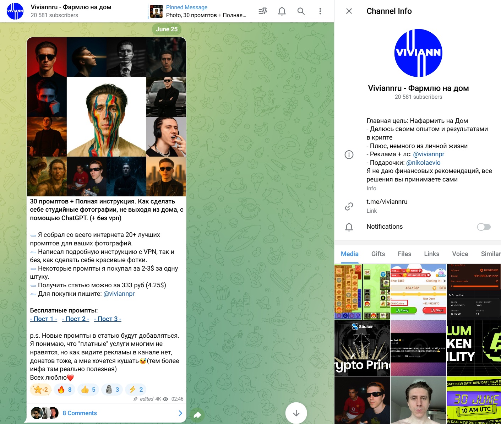Click the pin icon next to edited
The height and width of the screenshot is (424, 501).
click(135, 399)
